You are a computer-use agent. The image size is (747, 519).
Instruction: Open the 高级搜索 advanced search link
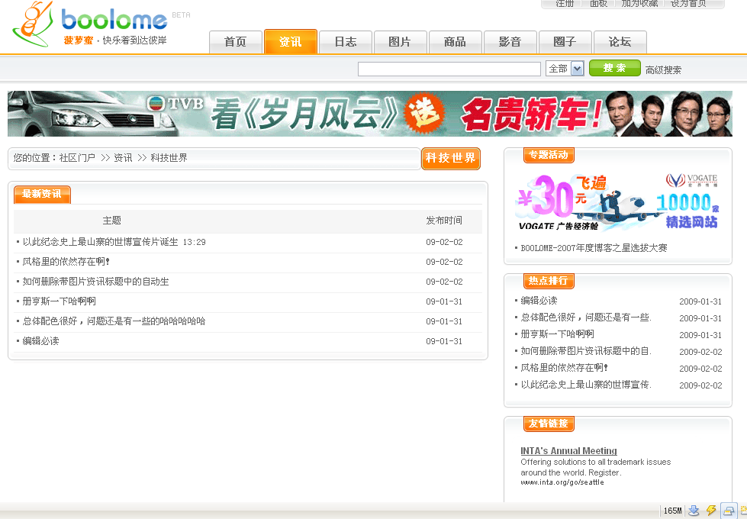[663, 70]
